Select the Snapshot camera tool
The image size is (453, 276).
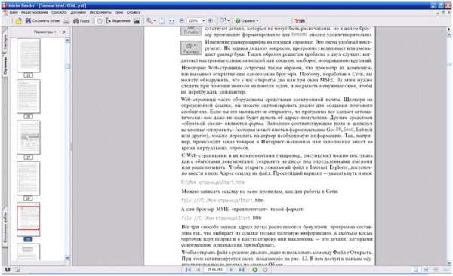click(x=137, y=21)
